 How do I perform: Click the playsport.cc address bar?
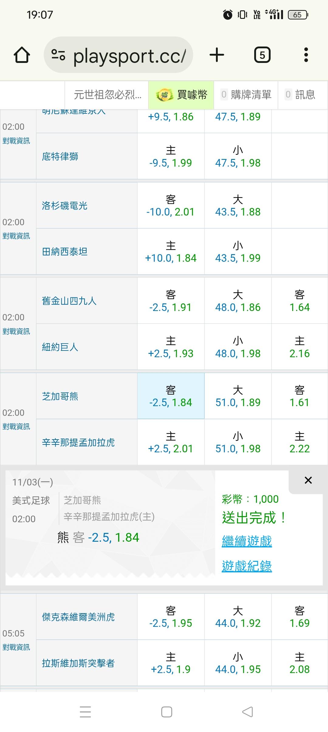129,55
